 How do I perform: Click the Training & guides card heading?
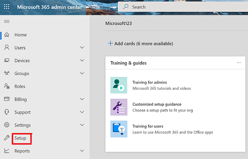pyautogui.click(x=129, y=63)
